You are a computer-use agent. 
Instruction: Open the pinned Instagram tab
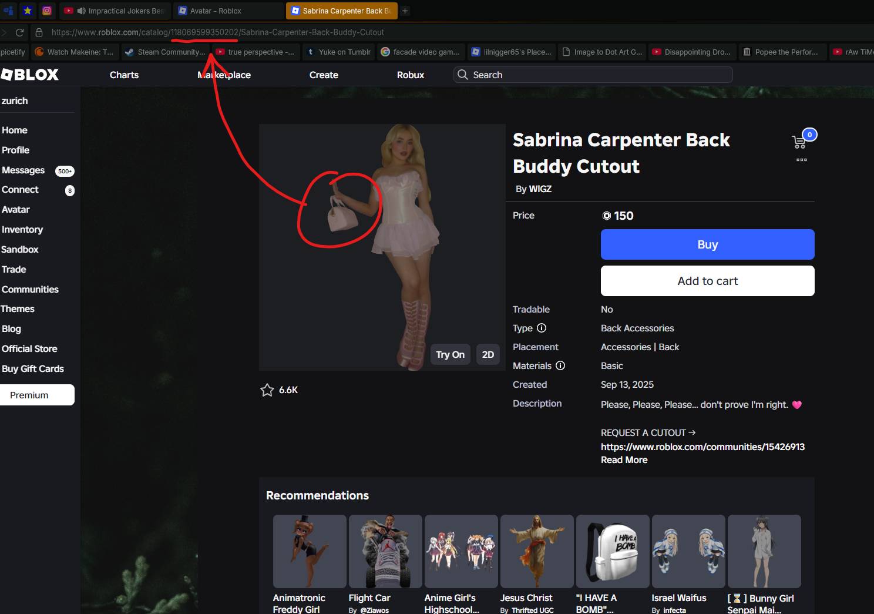[x=47, y=11]
